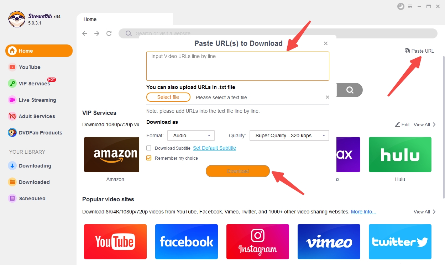Uncheck the Remember my choice checkbox
The width and height of the screenshot is (445, 265).
tap(149, 158)
